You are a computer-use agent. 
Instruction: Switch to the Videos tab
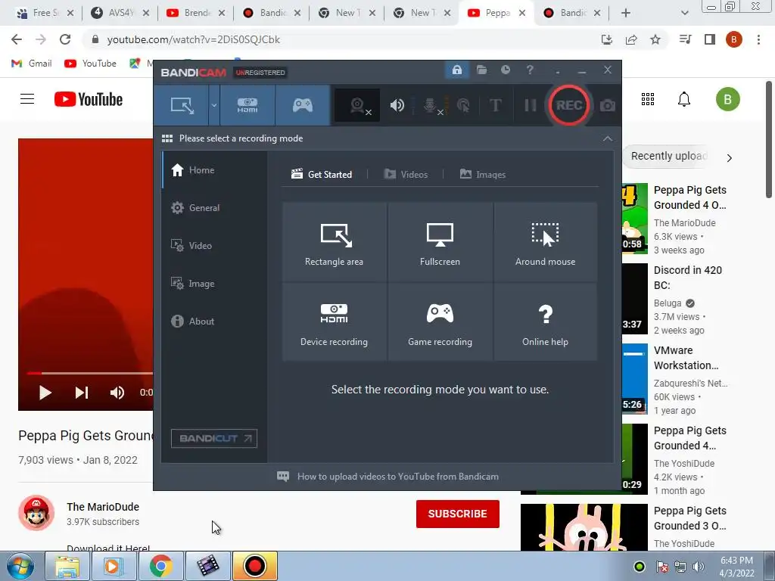point(406,175)
